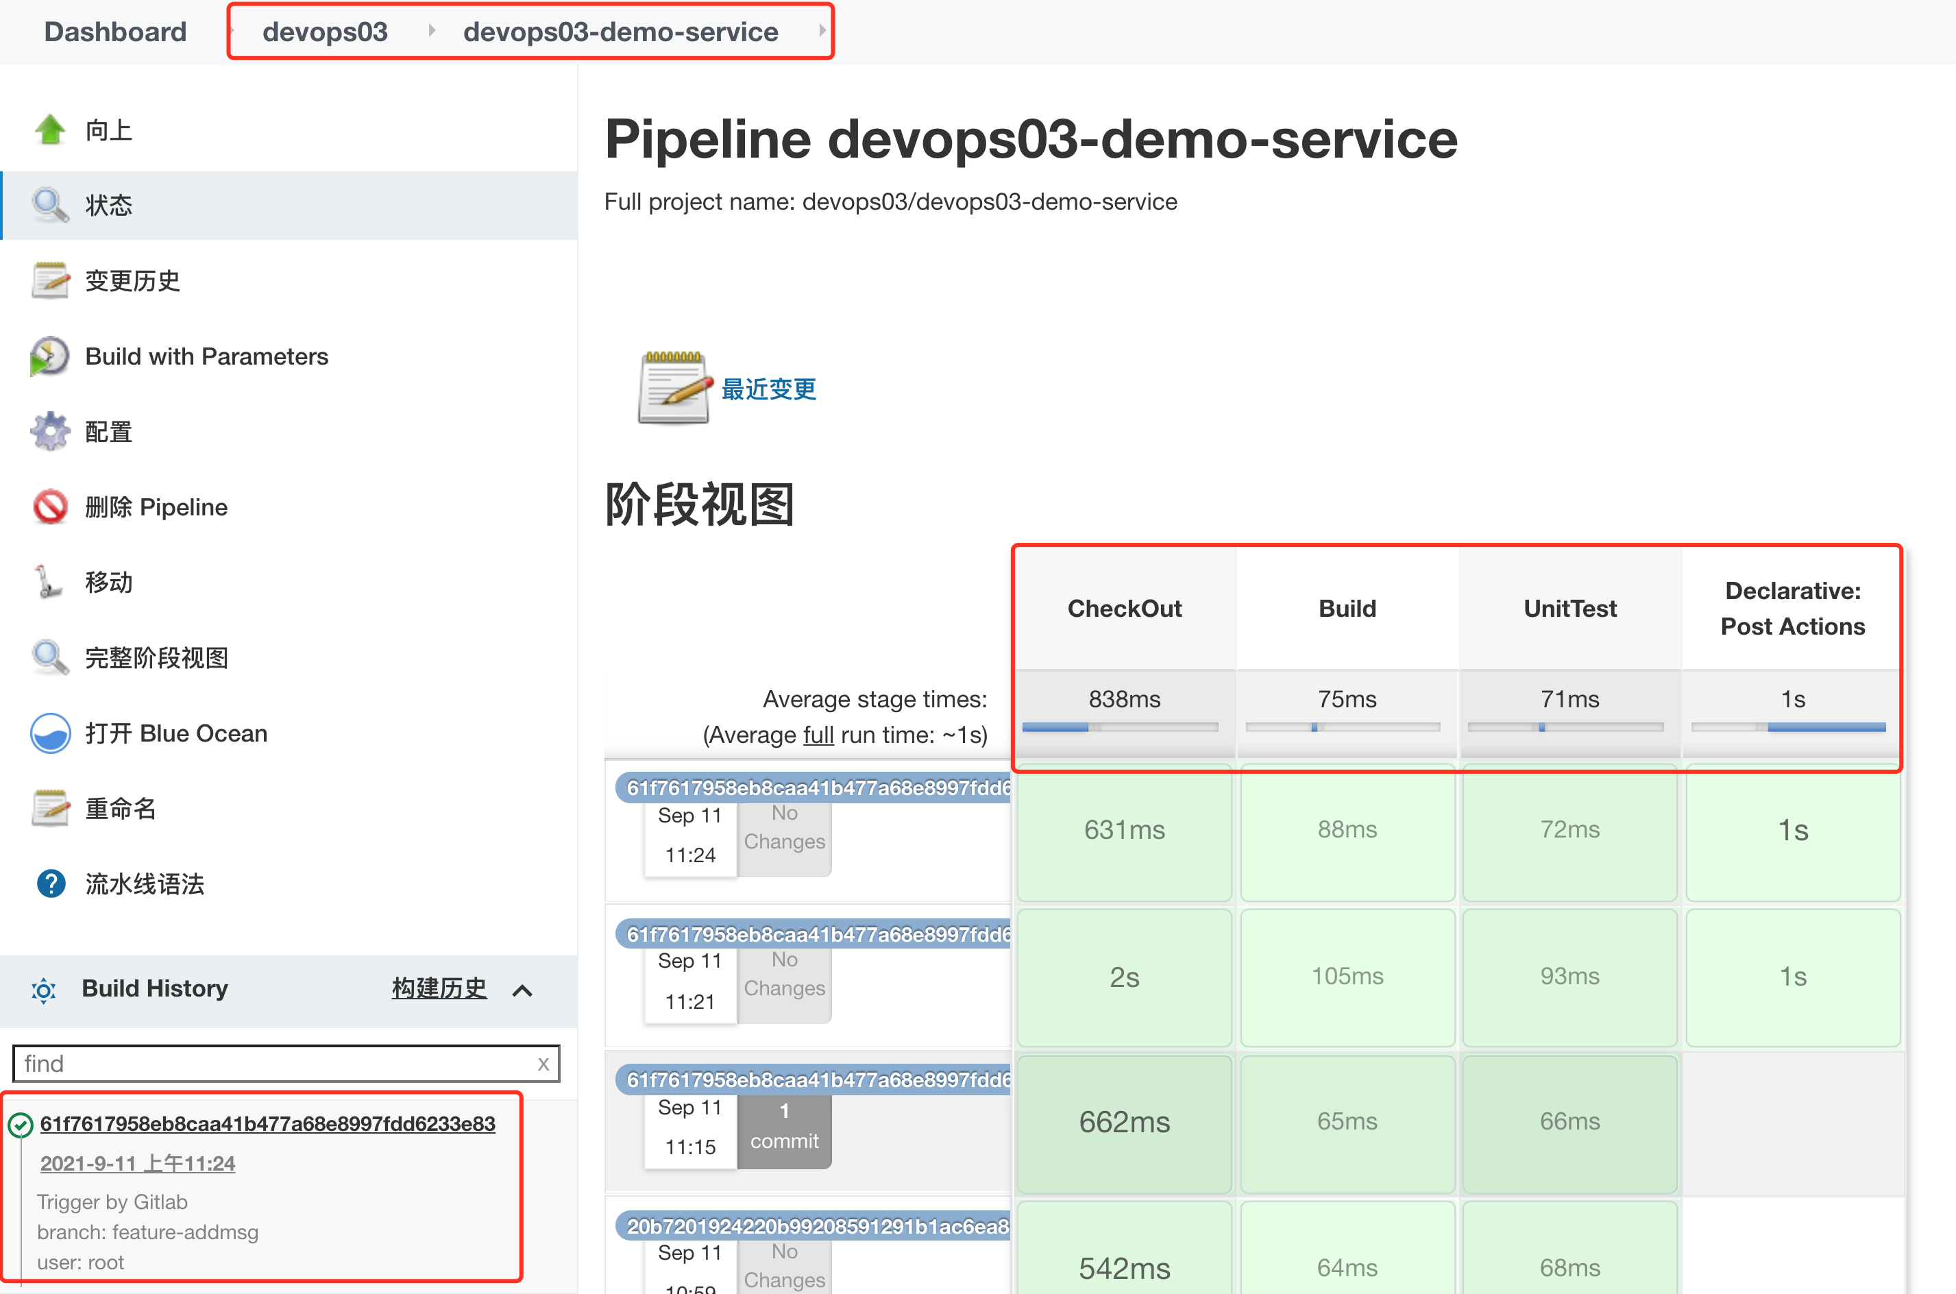This screenshot has height=1294, width=1956.
Task: Open 打开 Blue Ocean link
Action: (175, 733)
